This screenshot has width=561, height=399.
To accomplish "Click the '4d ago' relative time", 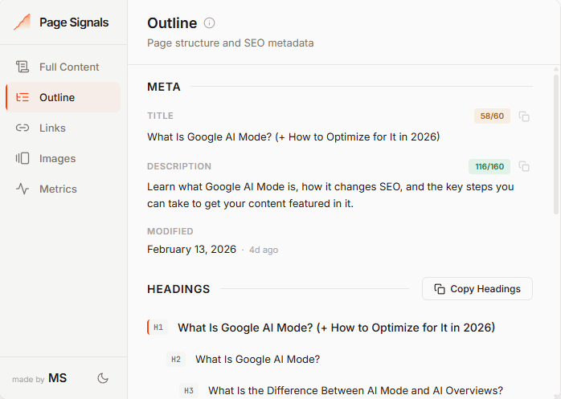I will [264, 250].
